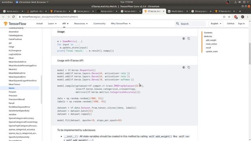Click the sidebar navigation scrollbar

pyautogui.click(x=42, y=90)
